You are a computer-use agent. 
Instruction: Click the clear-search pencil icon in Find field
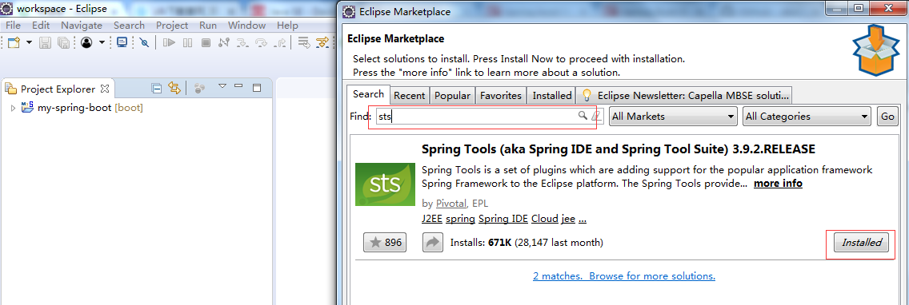[x=597, y=116]
